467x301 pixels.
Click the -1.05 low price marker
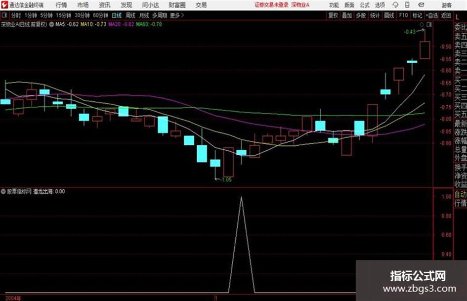(226, 179)
